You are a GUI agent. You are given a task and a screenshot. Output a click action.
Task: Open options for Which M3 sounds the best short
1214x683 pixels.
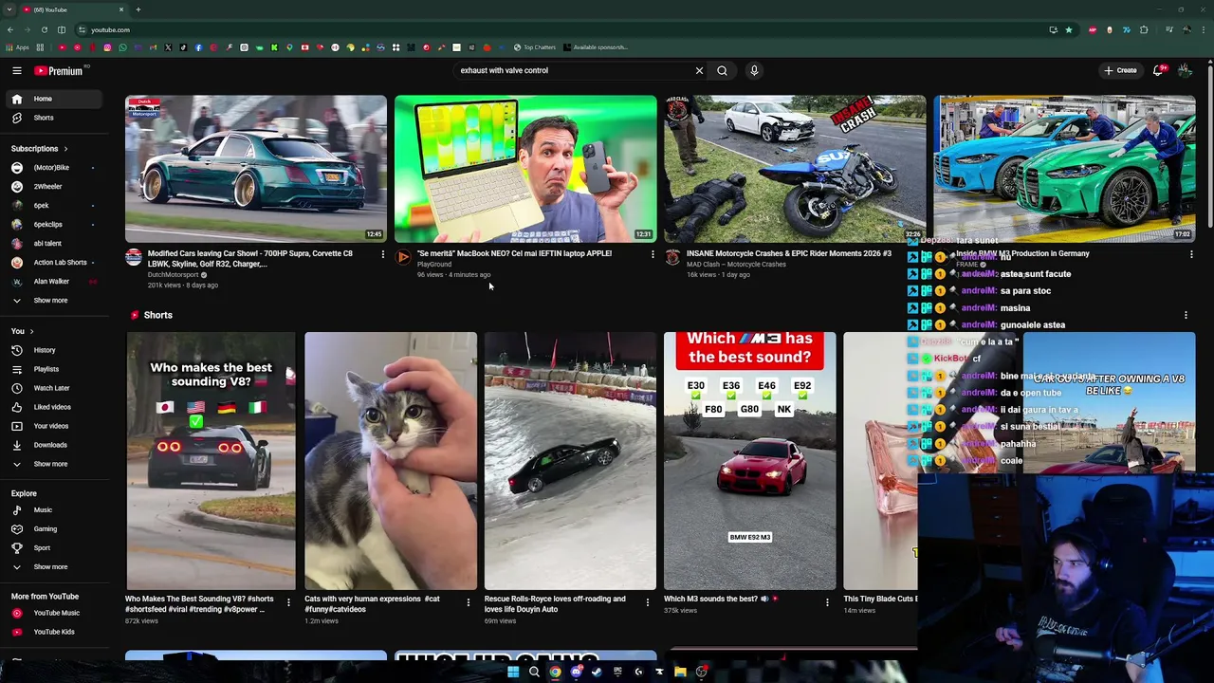[827, 602]
